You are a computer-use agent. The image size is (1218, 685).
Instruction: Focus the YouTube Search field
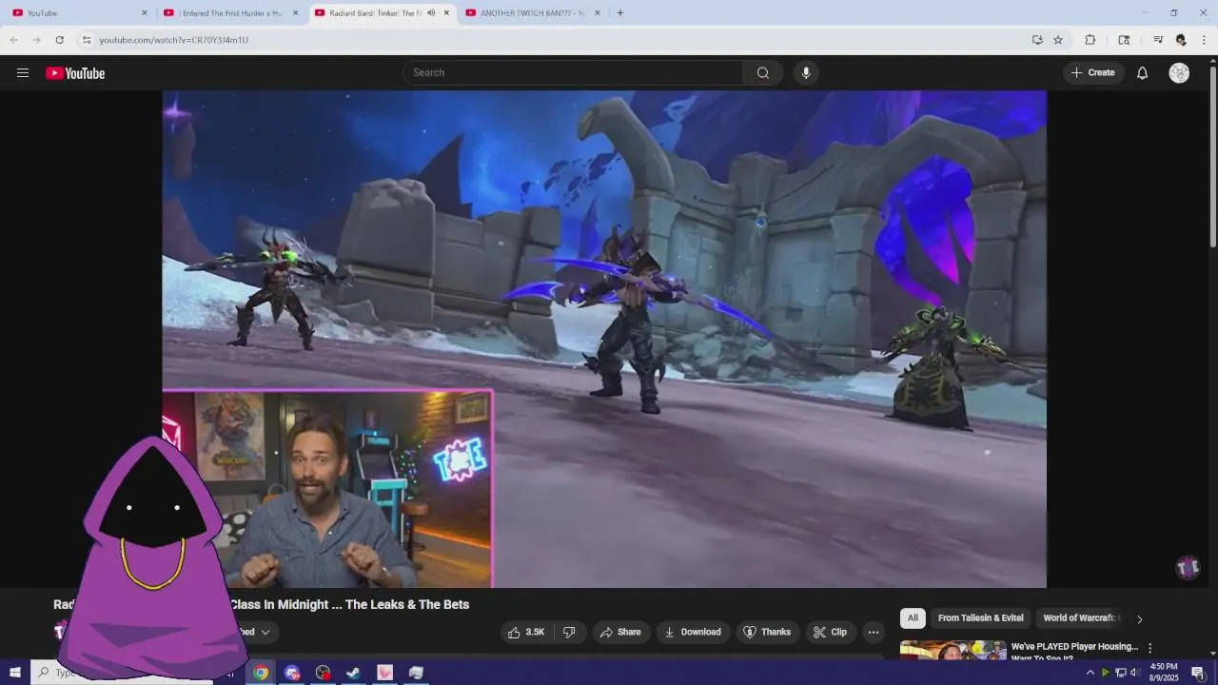pos(574,73)
